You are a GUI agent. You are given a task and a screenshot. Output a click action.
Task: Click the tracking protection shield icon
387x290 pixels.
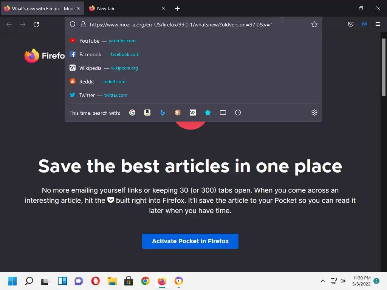[x=72, y=25]
